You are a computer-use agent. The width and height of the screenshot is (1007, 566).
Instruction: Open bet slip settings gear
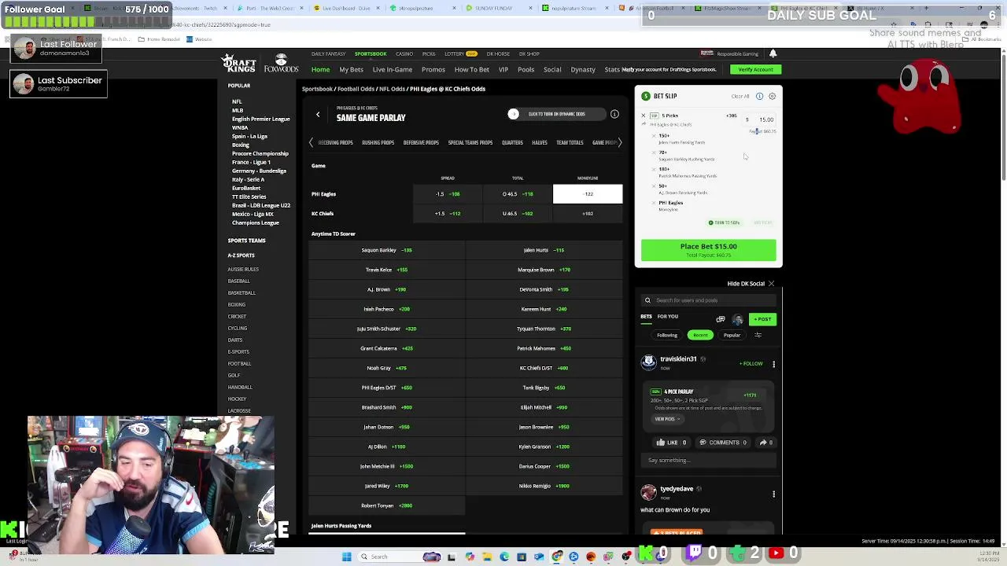click(772, 96)
